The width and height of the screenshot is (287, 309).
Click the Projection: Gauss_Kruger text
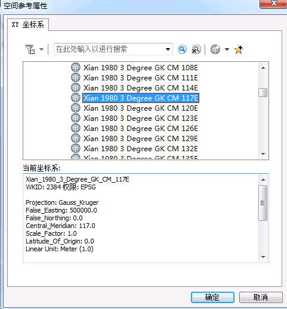tap(62, 202)
